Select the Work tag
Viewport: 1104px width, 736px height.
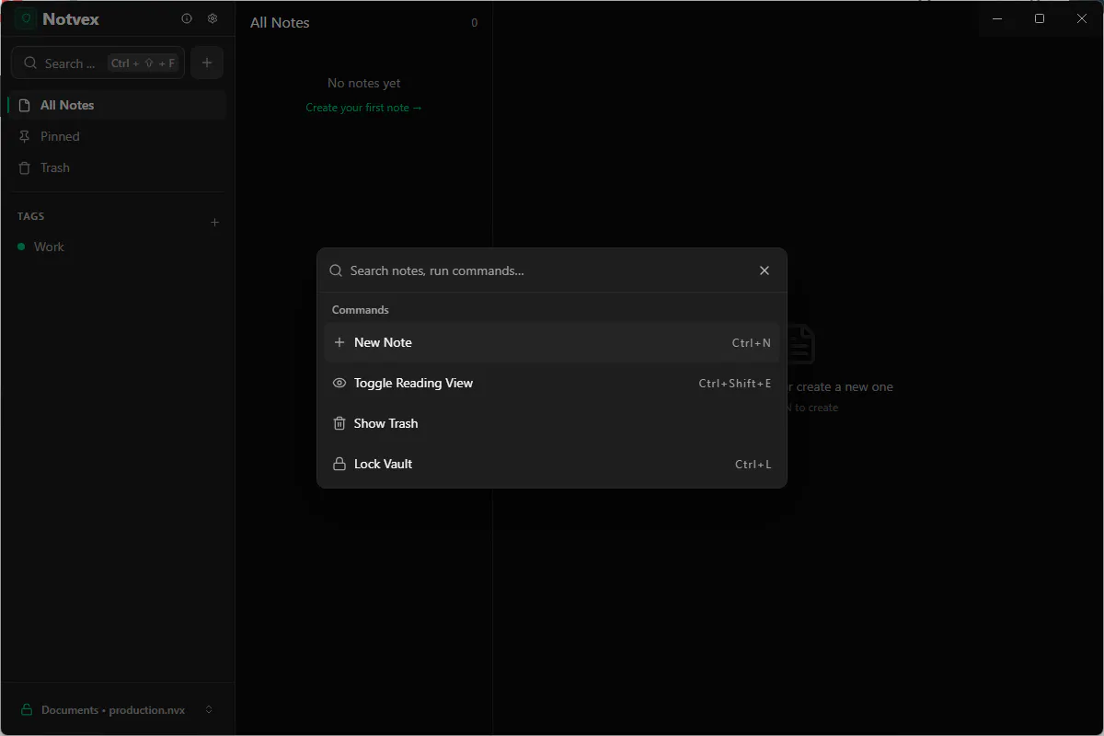click(x=117, y=247)
